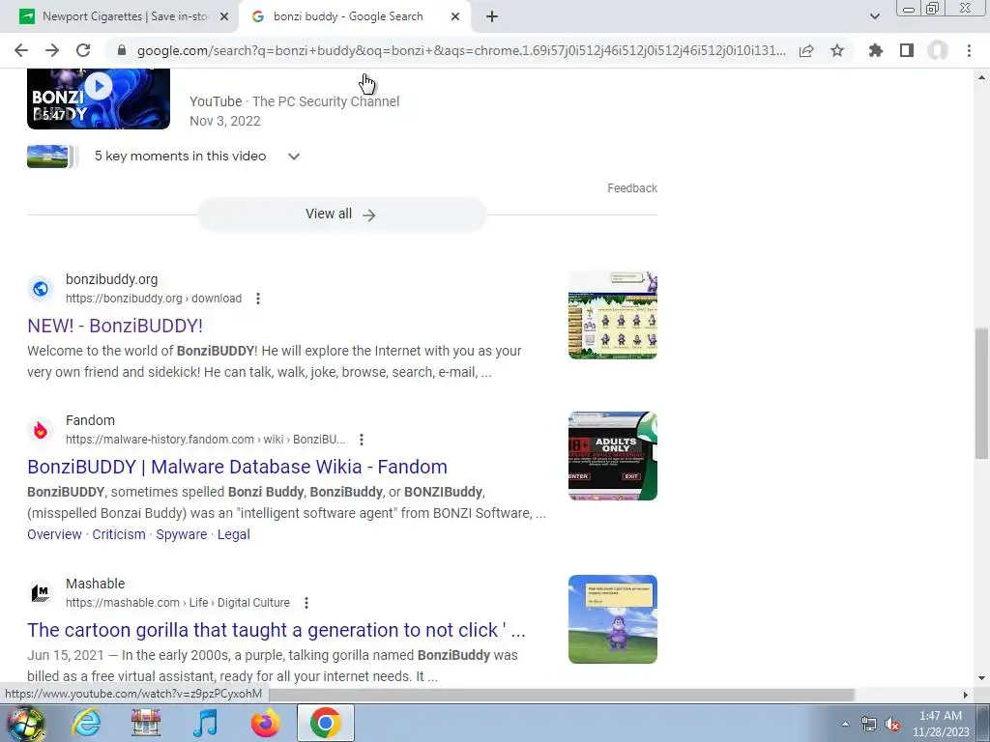Open the Windows Start menu orb
This screenshot has width=990, height=742.
click(x=26, y=723)
